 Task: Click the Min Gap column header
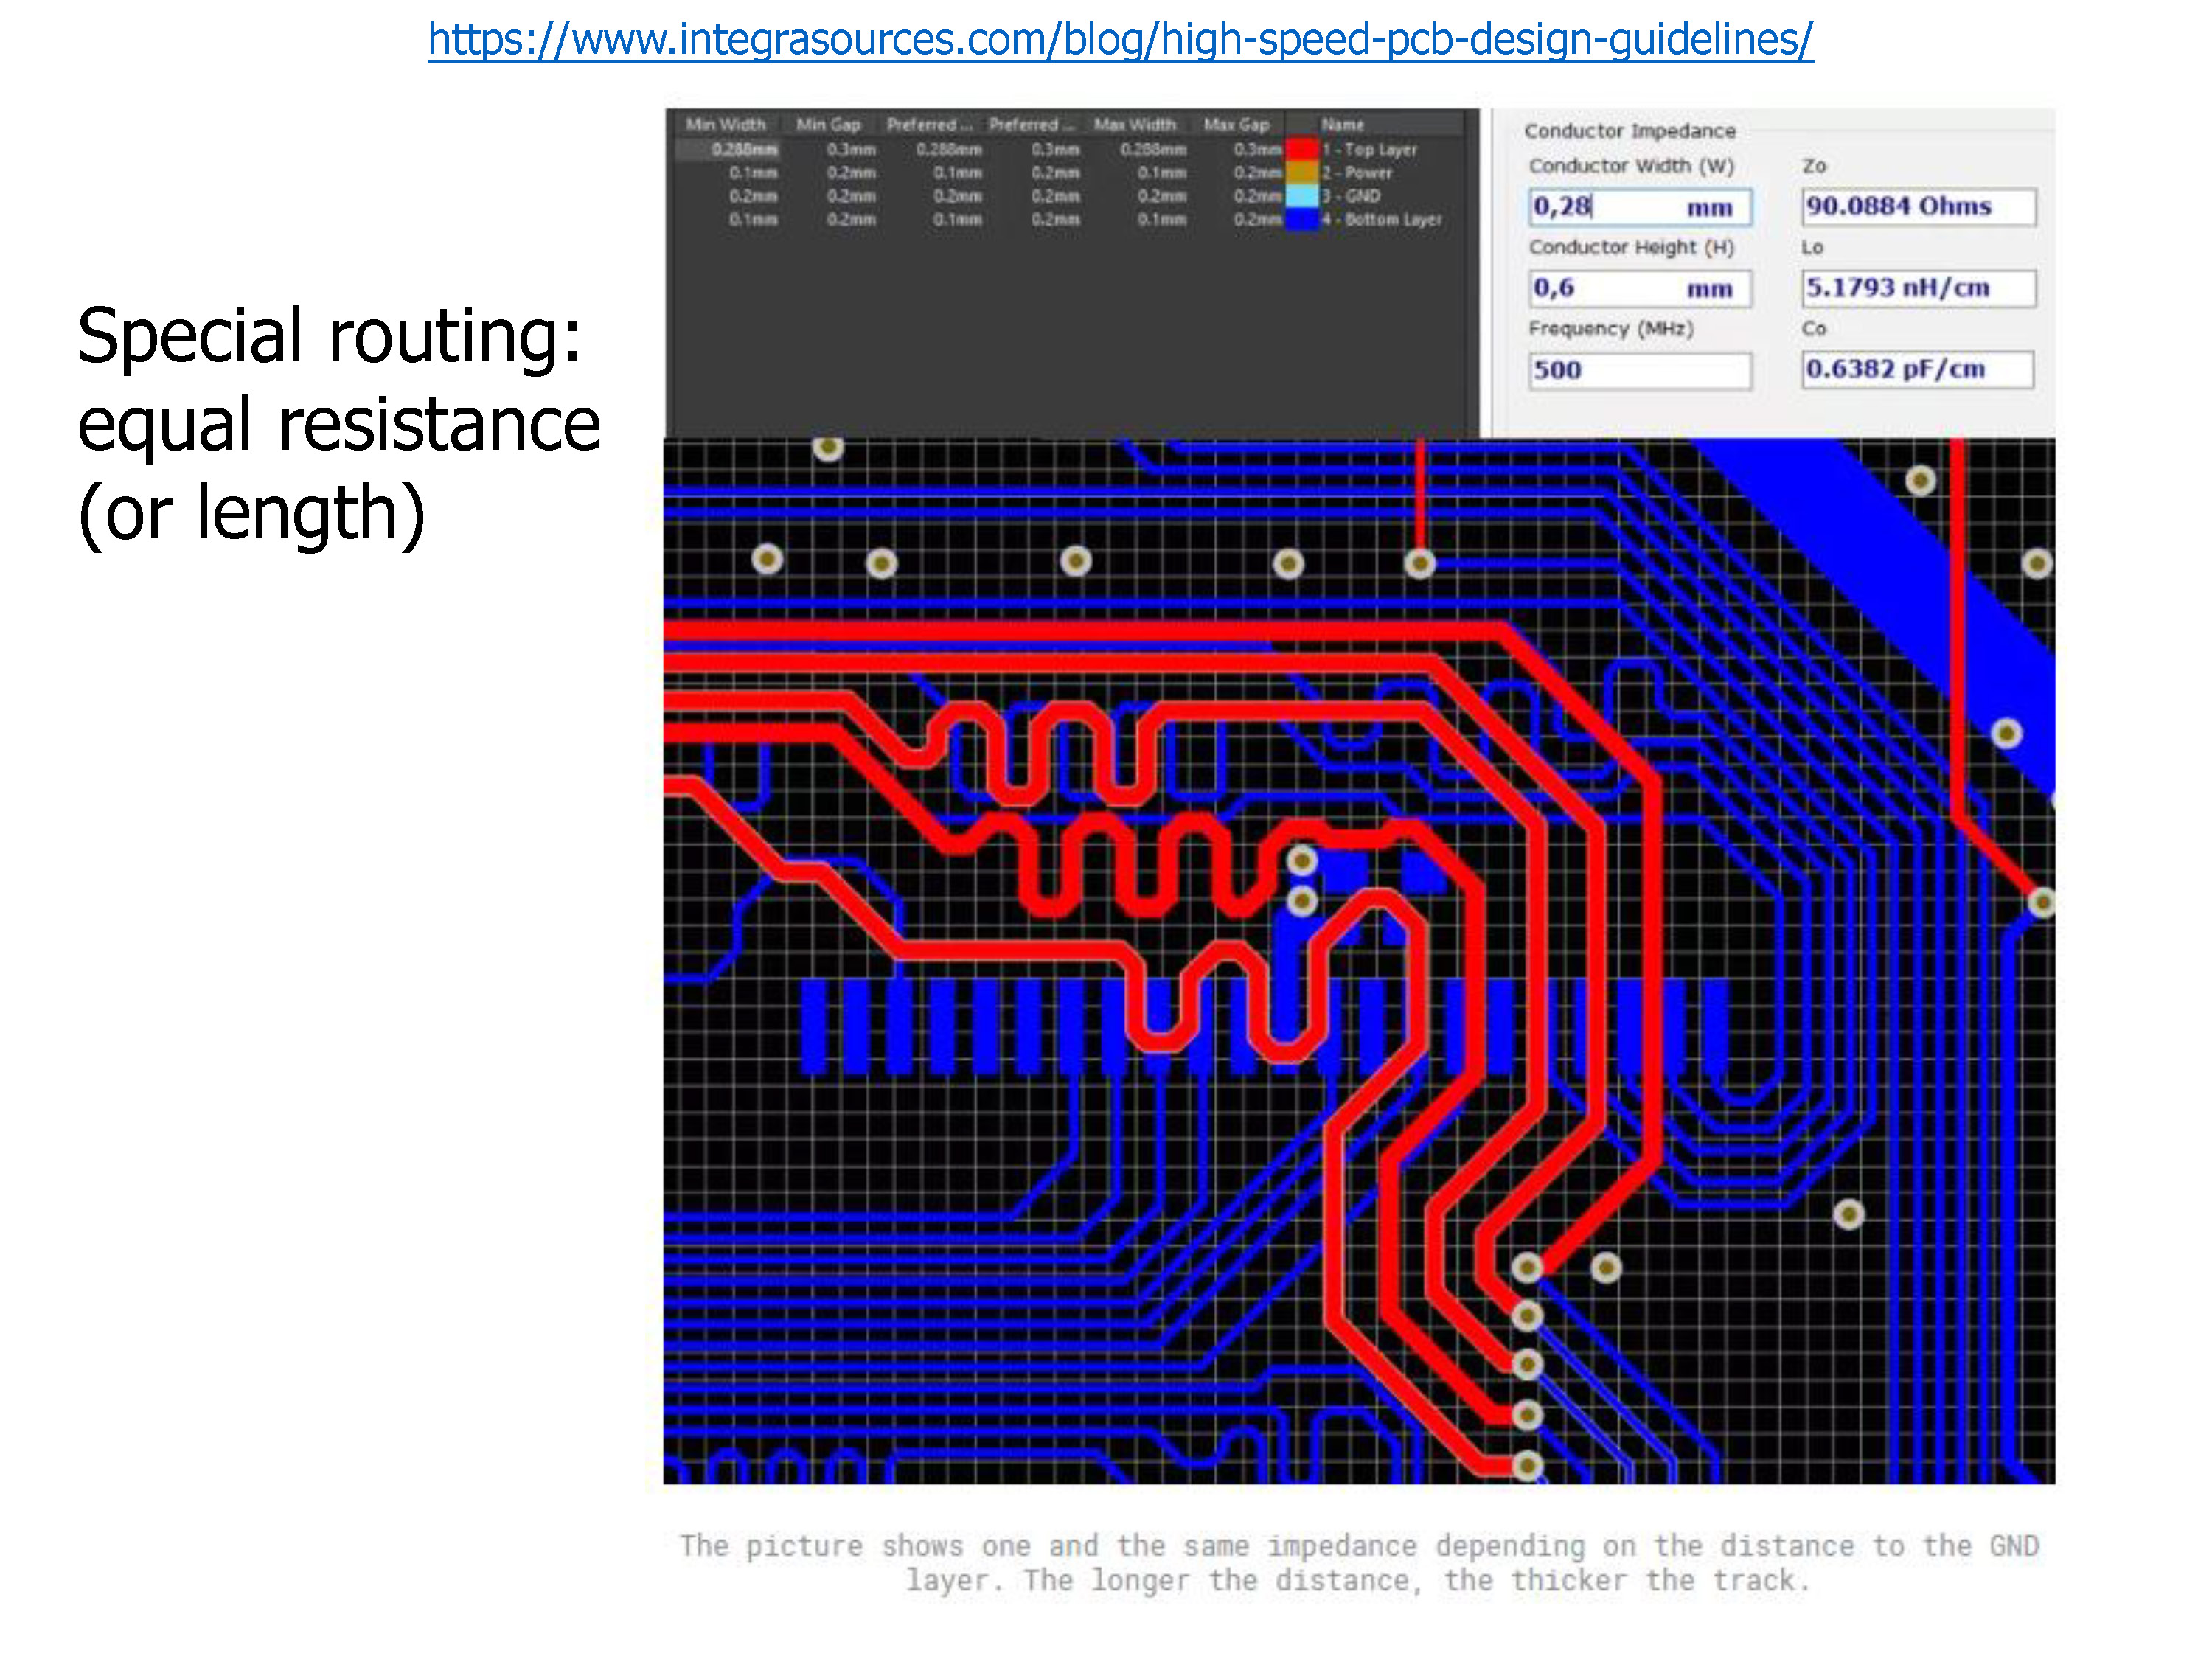(828, 124)
